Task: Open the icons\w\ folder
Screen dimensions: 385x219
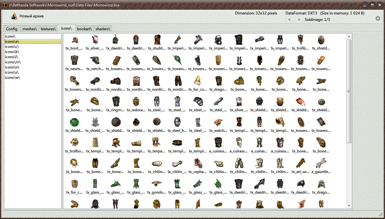Action: 32,78
